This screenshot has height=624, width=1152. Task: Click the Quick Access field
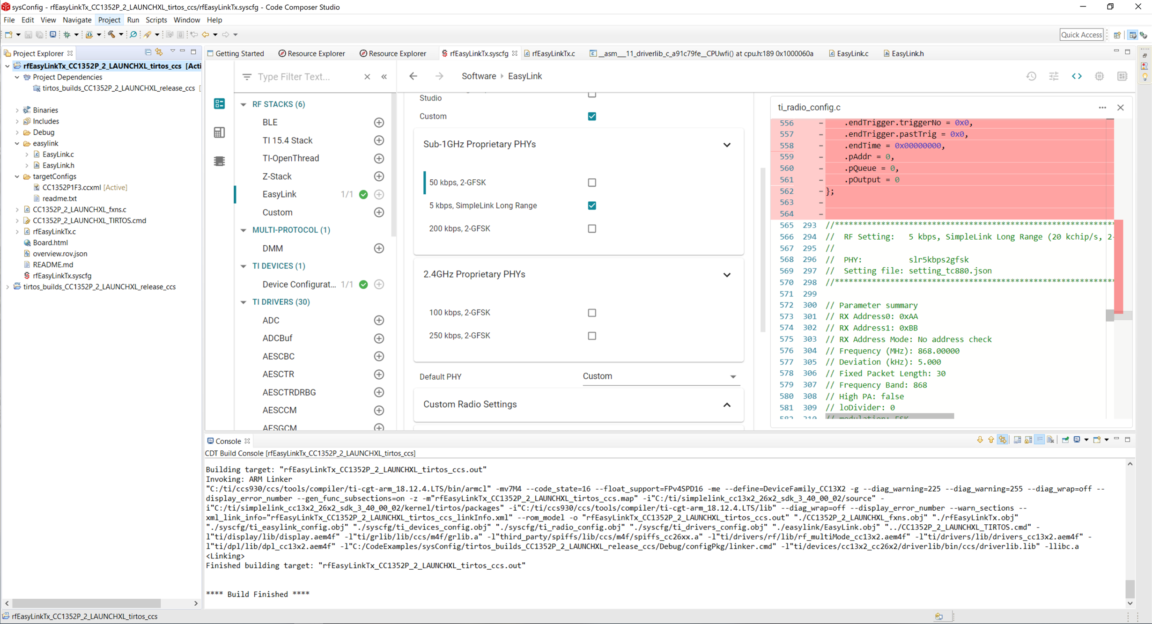pos(1081,35)
